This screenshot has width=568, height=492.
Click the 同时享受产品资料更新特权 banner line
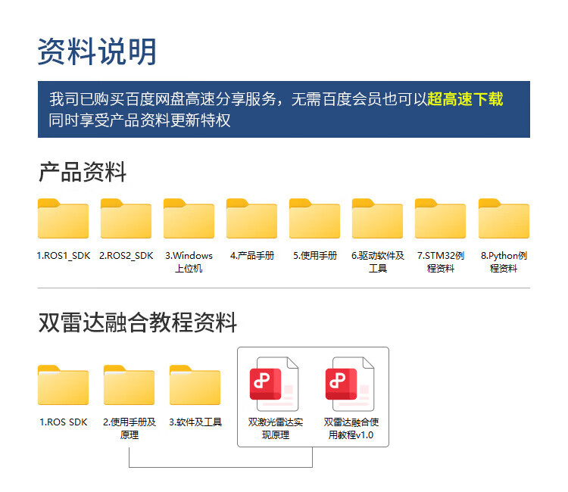tap(139, 120)
